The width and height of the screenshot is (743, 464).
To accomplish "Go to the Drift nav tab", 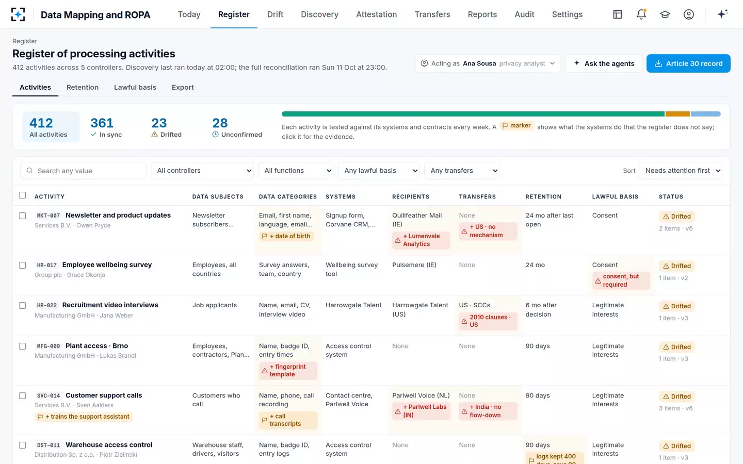I will [x=275, y=14].
